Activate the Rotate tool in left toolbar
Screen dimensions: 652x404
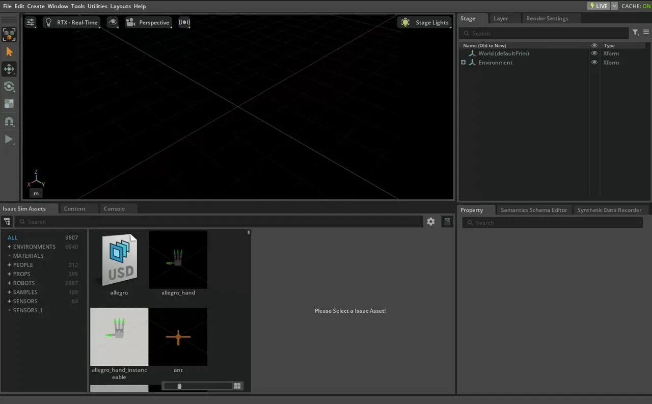click(9, 87)
